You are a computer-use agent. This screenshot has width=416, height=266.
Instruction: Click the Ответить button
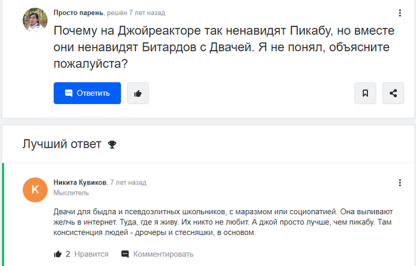coord(87,93)
